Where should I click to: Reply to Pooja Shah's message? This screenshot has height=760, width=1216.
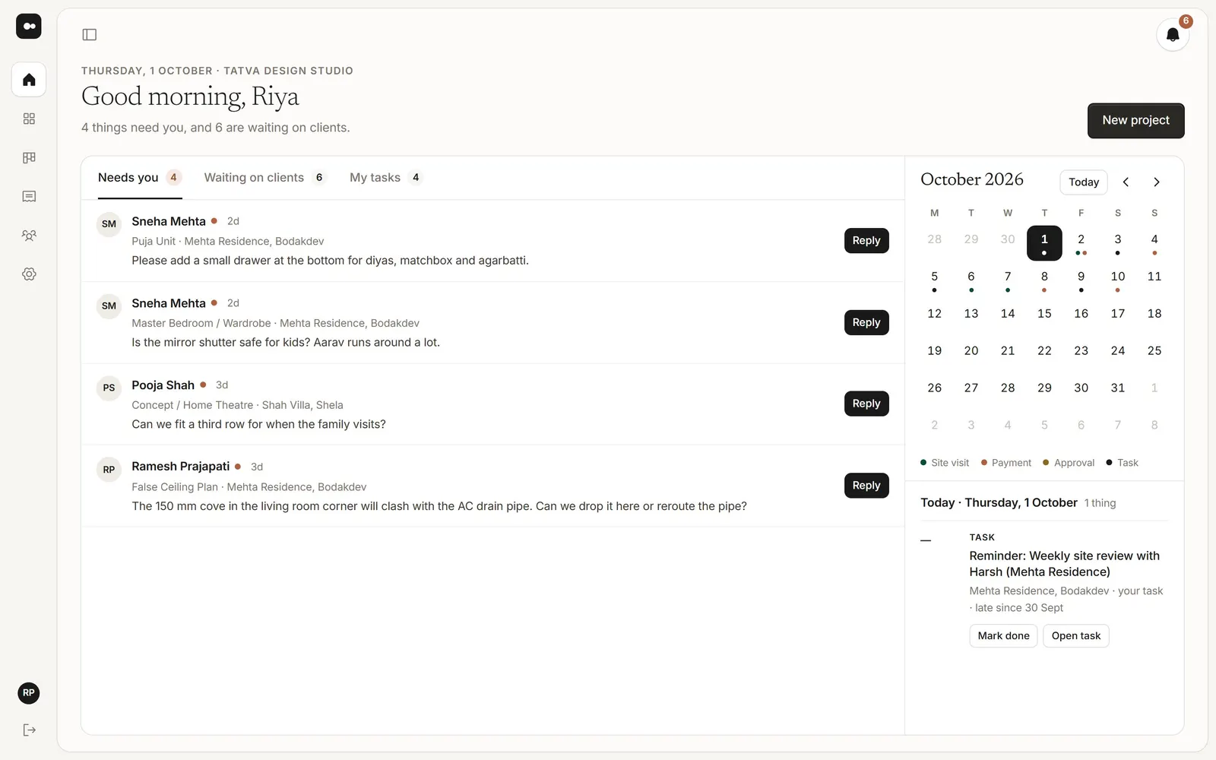[x=866, y=404]
